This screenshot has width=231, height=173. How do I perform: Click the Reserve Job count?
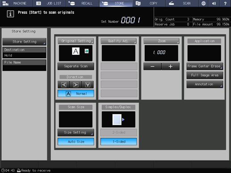pos(188,24)
